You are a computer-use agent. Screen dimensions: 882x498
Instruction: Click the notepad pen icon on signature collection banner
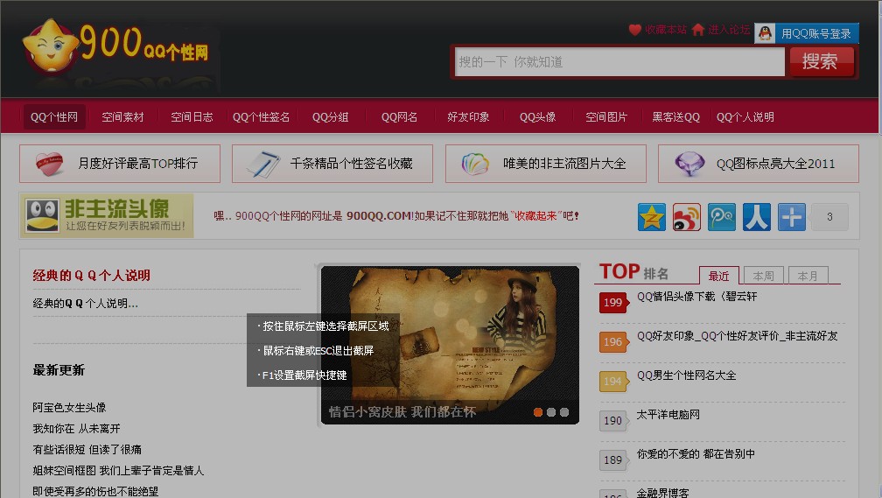[x=263, y=164]
